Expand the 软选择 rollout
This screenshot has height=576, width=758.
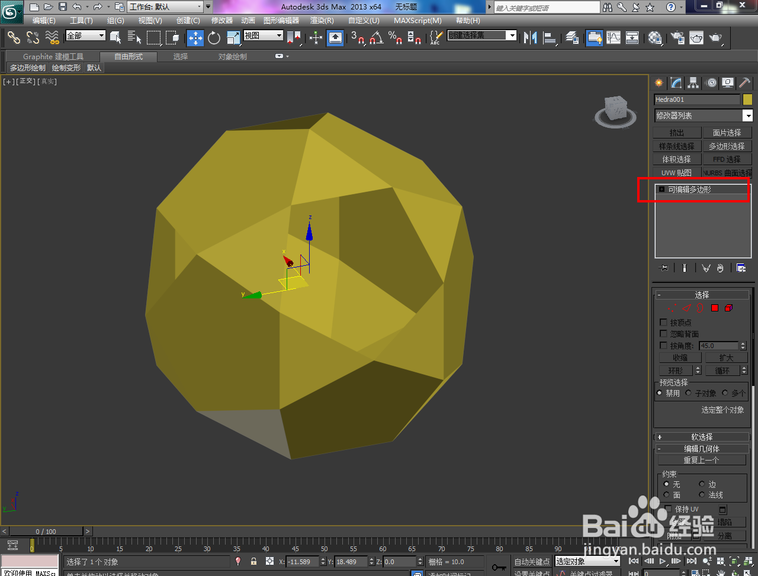click(x=702, y=437)
